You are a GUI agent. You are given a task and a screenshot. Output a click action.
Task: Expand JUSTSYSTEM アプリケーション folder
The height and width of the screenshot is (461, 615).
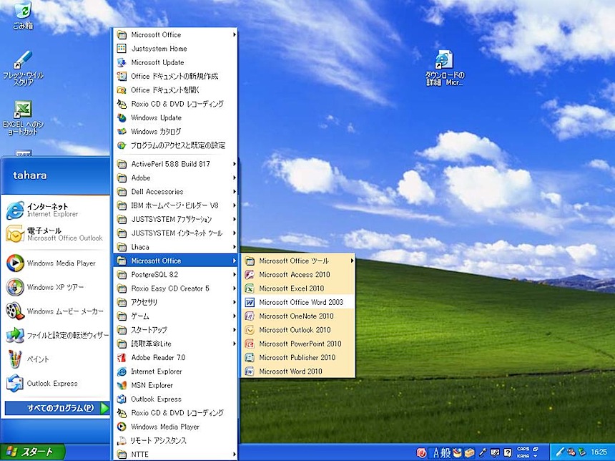point(175,219)
